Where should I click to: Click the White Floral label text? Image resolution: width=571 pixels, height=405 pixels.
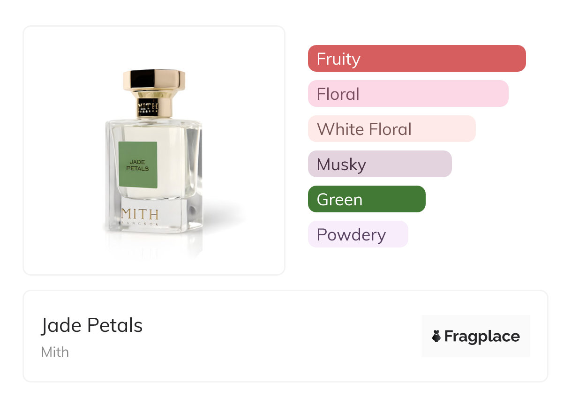364,129
